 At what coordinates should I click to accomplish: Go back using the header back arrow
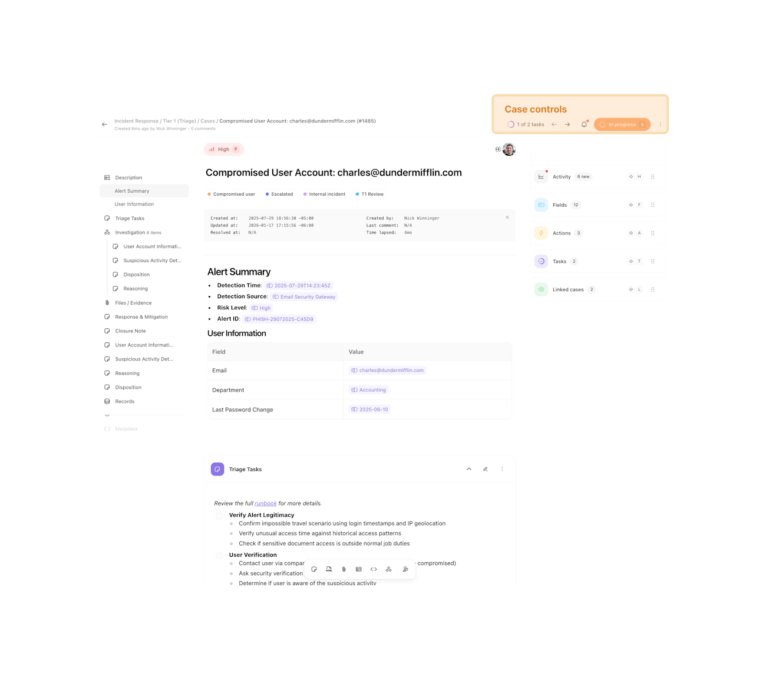[x=104, y=124]
